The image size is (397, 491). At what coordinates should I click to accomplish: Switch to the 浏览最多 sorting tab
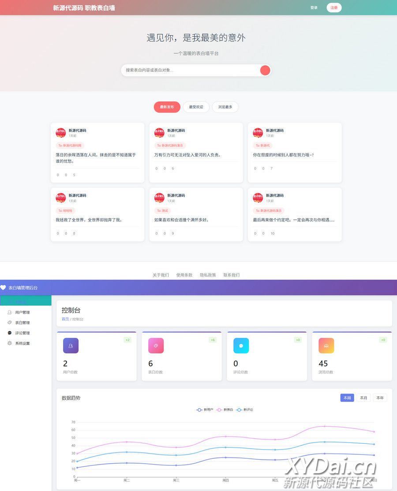(225, 107)
